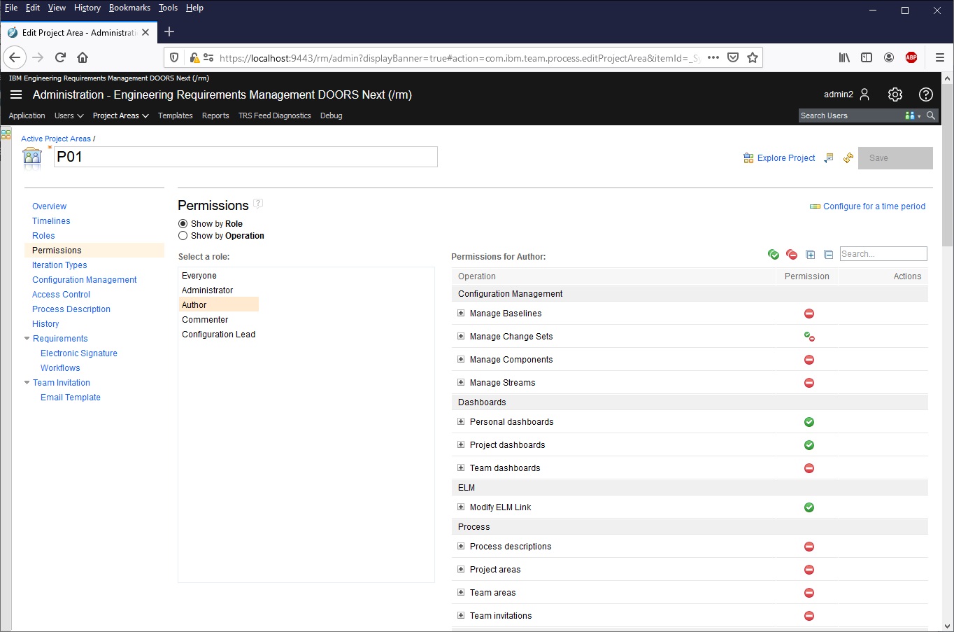This screenshot has width=954, height=632.
Task: Click the Process descriptions denied permission icon
Action: pos(809,547)
